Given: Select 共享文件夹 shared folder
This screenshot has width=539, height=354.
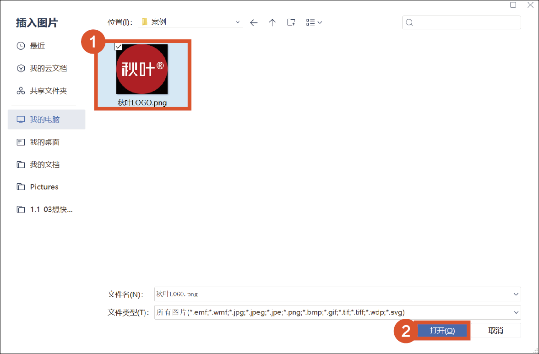Looking at the screenshot, I should pyautogui.click(x=48, y=91).
